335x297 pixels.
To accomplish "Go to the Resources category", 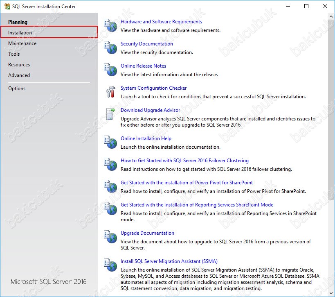I will tap(19, 65).
